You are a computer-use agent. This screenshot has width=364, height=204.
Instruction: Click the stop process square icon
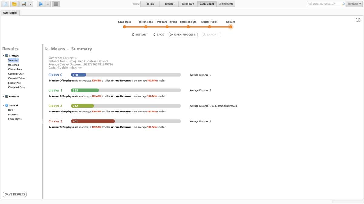tap(56, 4)
